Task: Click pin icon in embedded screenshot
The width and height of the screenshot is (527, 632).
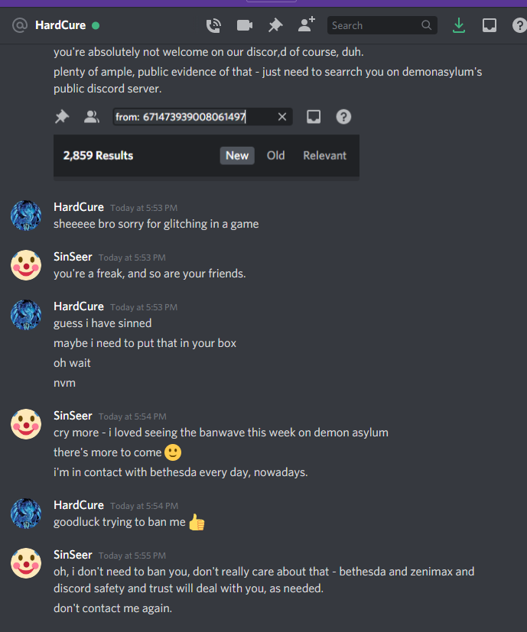Action: 62,117
